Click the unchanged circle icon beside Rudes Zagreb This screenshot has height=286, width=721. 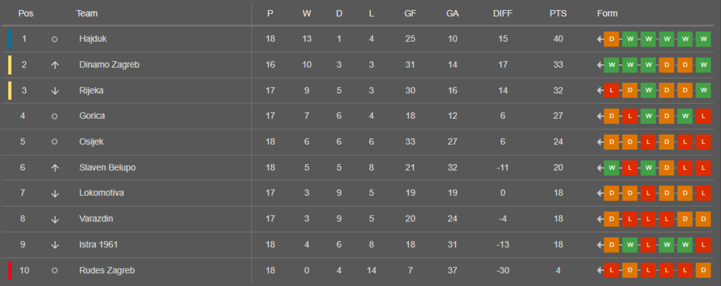click(x=54, y=271)
